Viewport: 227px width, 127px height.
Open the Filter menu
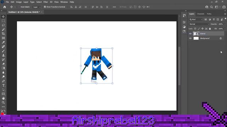coord(46,2)
